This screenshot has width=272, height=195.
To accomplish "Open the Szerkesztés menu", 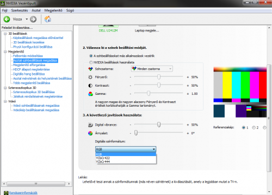I will click(20, 10).
